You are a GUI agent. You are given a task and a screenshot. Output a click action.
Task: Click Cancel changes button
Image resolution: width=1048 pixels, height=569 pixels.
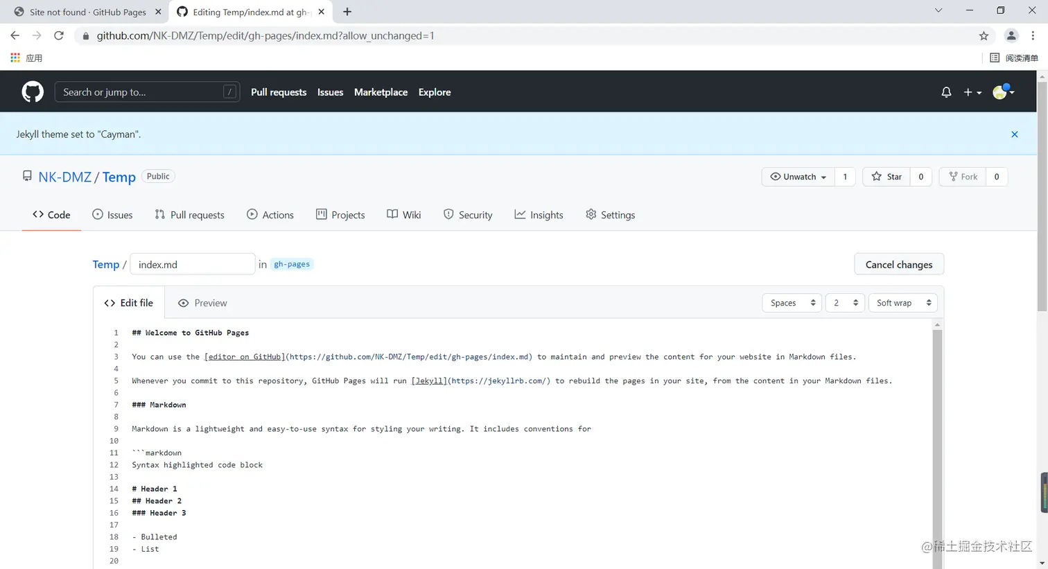click(899, 264)
